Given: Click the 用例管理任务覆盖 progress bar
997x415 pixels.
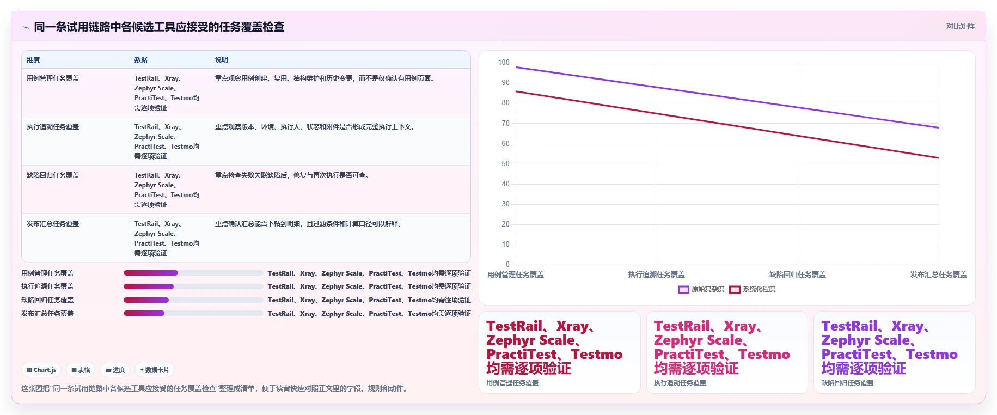Looking at the screenshot, I should (x=193, y=273).
